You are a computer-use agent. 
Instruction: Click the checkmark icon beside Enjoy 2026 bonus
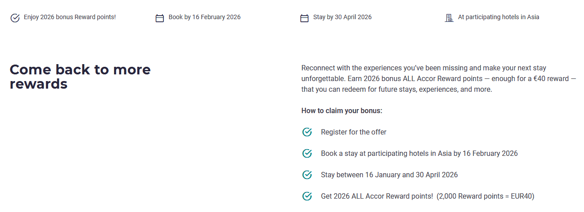15,18
